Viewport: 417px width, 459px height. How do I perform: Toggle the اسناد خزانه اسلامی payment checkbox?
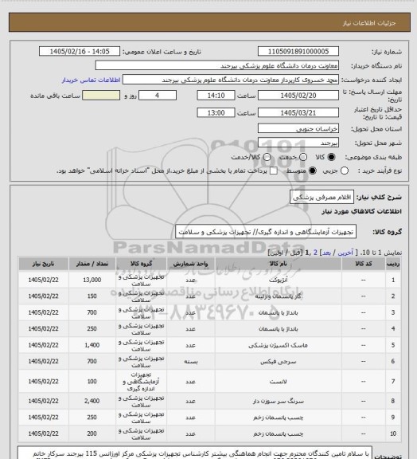click(x=274, y=171)
